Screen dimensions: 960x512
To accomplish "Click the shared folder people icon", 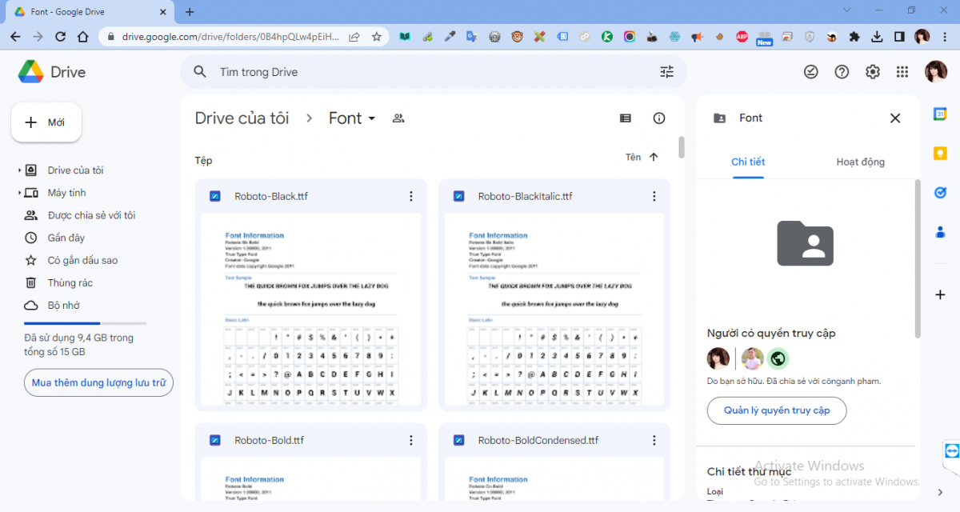I will [398, 118].
